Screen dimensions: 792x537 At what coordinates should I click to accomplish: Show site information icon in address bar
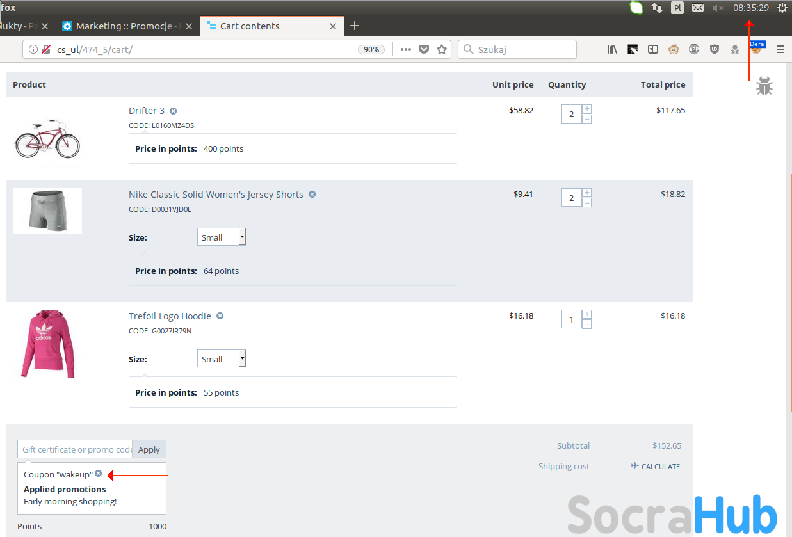[x=33, y=49]
